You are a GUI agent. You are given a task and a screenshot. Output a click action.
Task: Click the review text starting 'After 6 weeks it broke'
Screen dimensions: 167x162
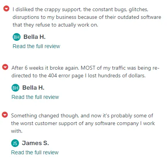(x=85, y=72)
